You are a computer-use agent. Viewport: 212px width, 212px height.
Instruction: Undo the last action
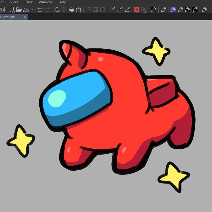click(x=40, y=10)
